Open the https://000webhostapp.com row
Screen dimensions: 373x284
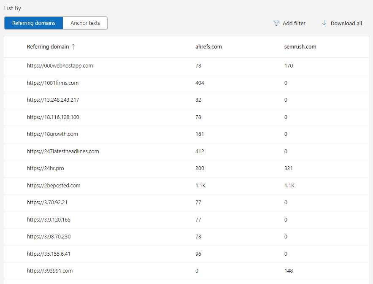[x=186, y=66]
